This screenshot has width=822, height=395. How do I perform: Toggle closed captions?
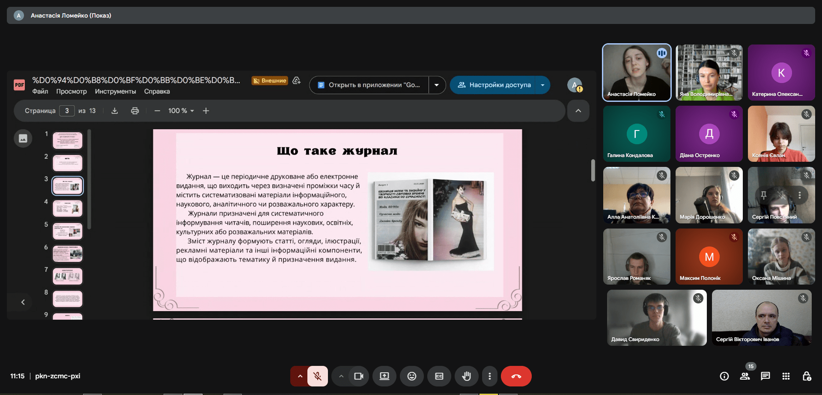tap(439, 376)
